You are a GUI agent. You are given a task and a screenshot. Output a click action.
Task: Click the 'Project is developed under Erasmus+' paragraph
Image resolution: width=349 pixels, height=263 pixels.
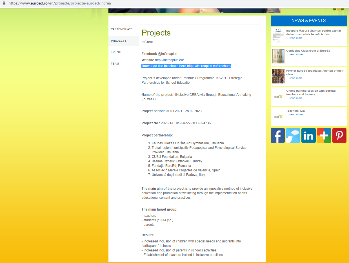coord(192,80)
